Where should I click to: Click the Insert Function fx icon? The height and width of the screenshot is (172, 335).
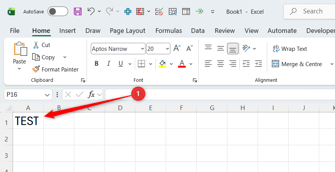click(91, 94)
